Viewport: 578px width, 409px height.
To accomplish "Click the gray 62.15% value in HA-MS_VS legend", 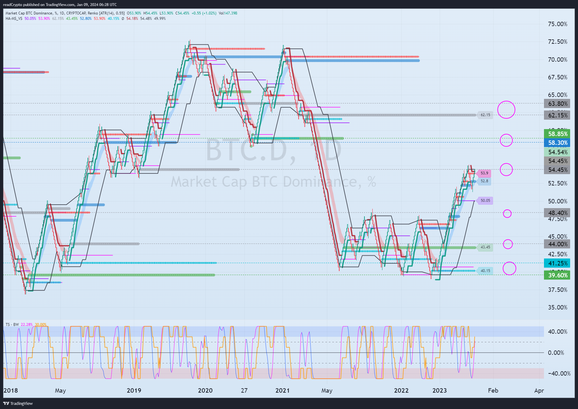I will point(58,19).
